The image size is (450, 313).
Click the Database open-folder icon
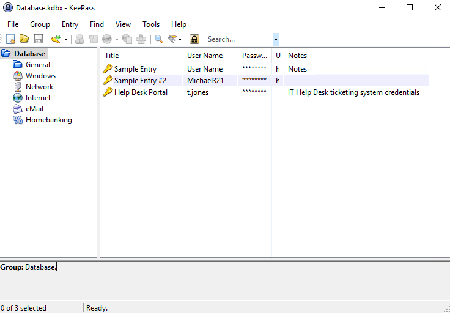(x=6, y=54)
